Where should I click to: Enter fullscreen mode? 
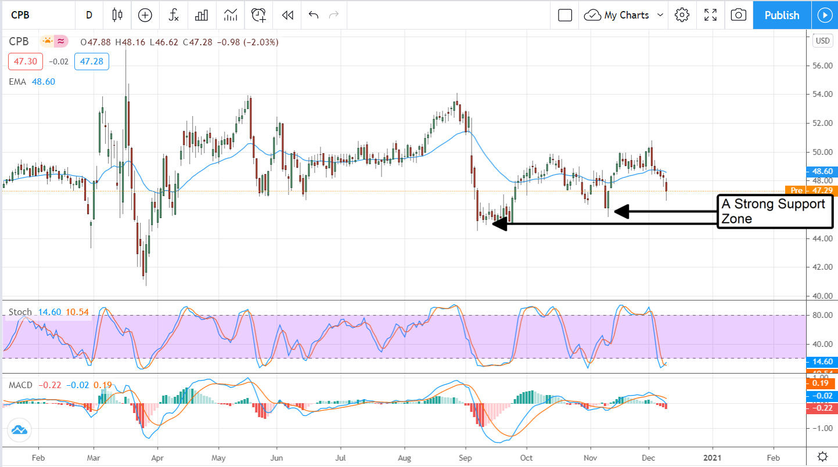click(x=710, y=15)
